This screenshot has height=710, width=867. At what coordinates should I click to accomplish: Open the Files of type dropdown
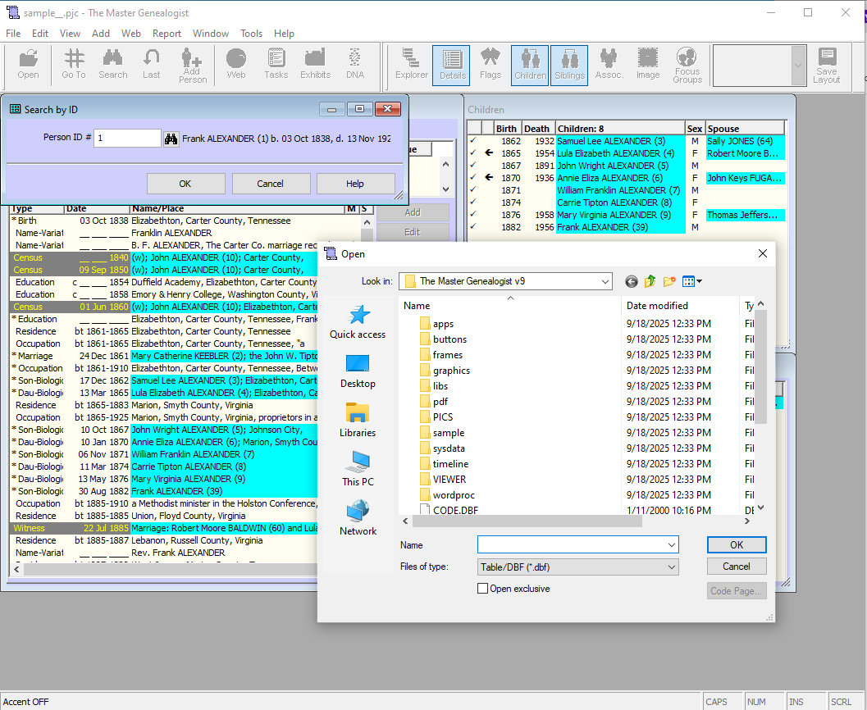(672, 567)
